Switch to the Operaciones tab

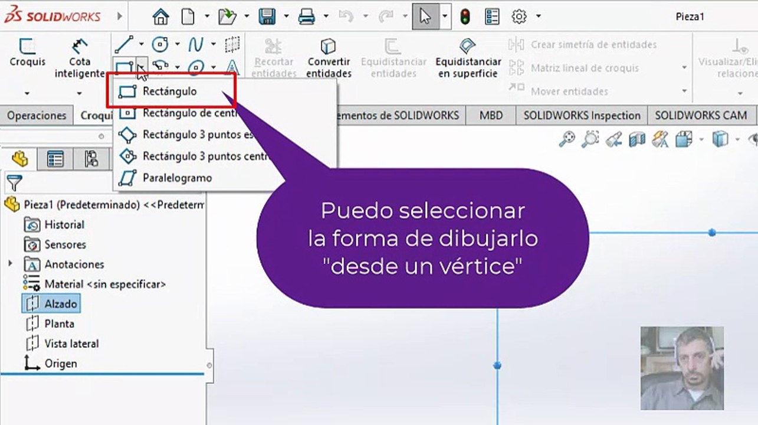coord(37,116)
